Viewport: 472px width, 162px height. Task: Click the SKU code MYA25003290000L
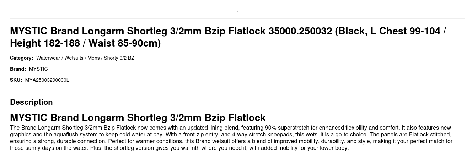(47, 80)
